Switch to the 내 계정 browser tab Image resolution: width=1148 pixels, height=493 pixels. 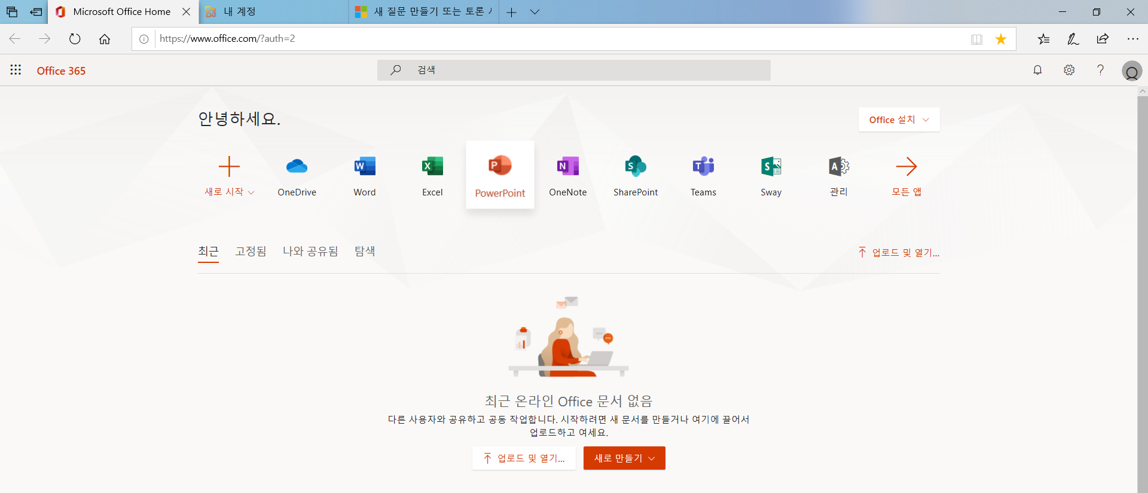[274, 11]
